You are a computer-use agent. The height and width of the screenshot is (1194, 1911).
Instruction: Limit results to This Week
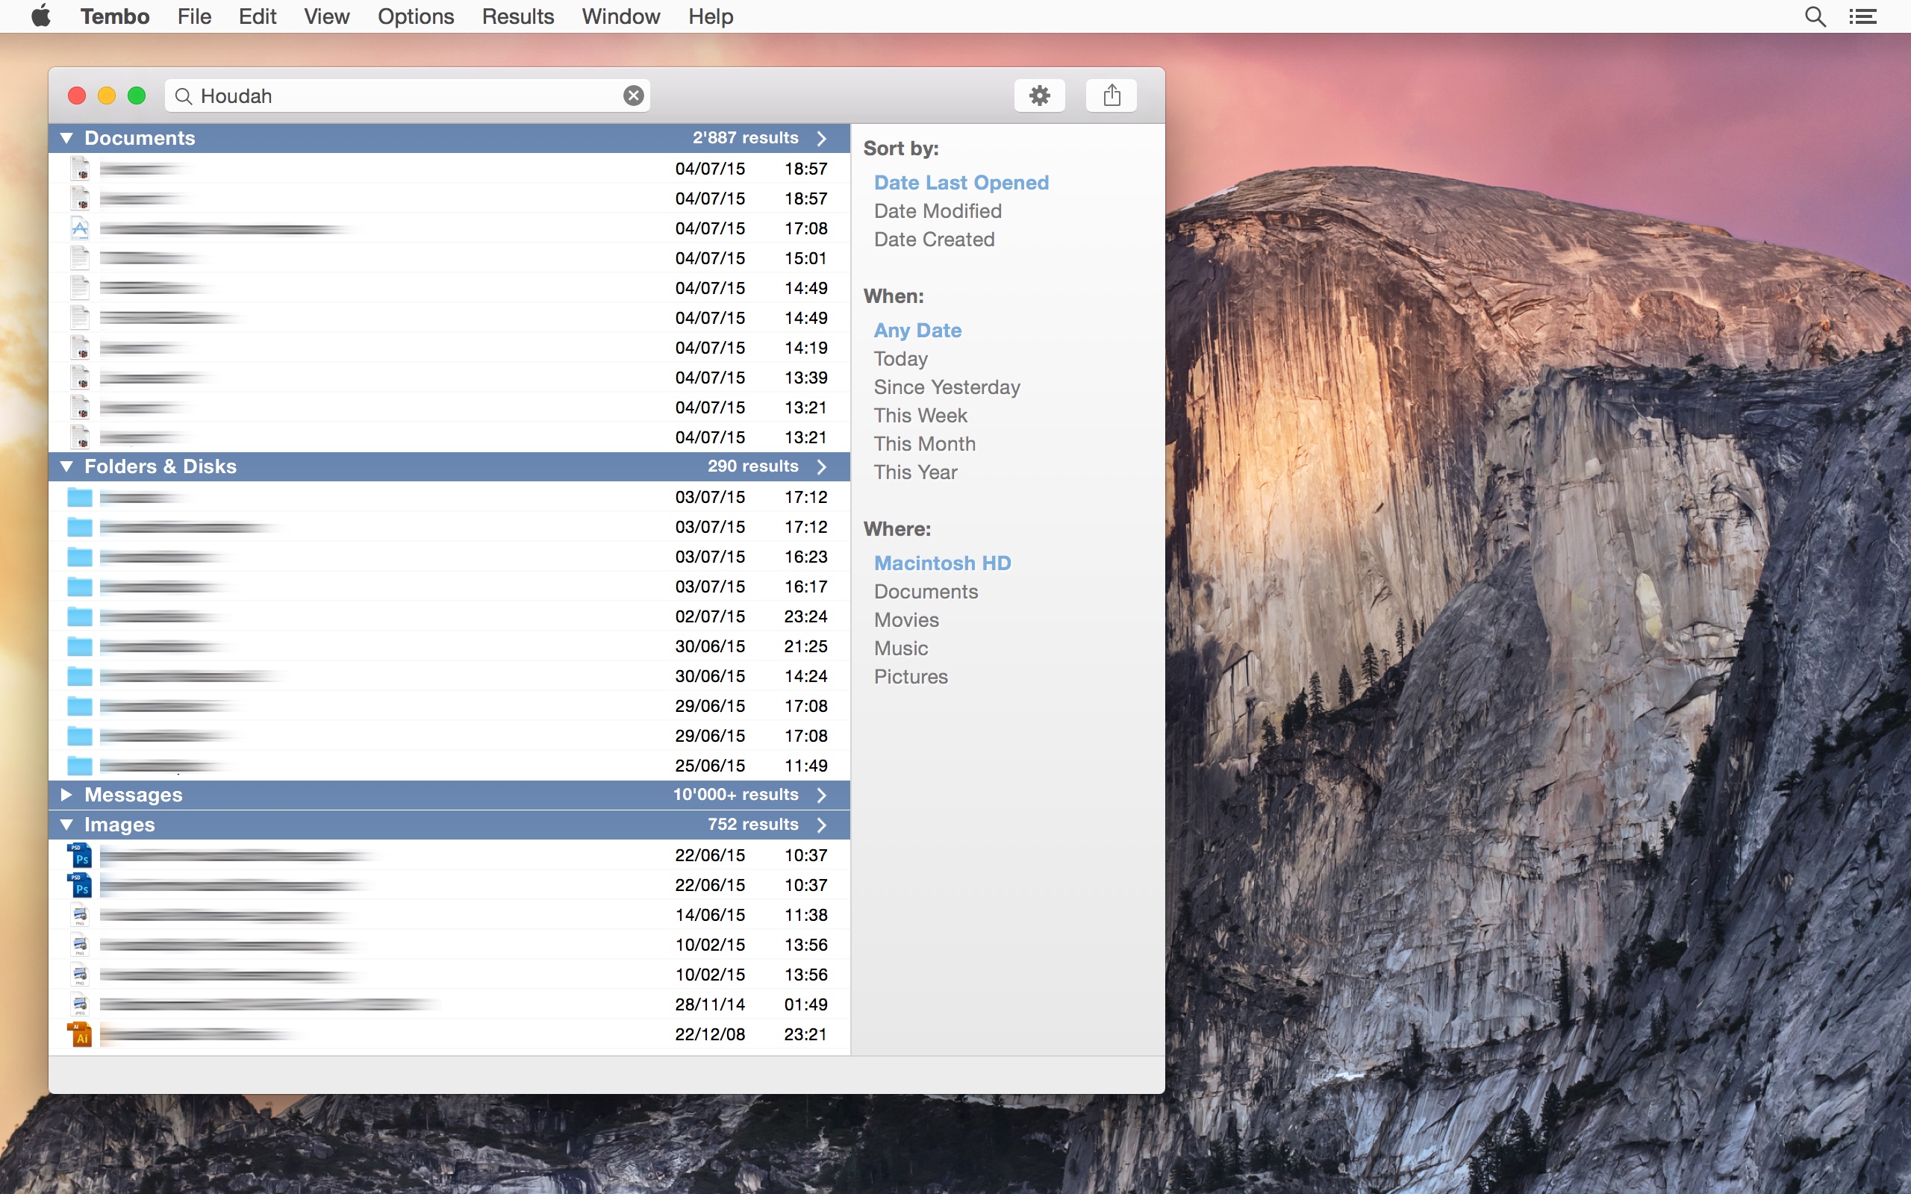920,416
